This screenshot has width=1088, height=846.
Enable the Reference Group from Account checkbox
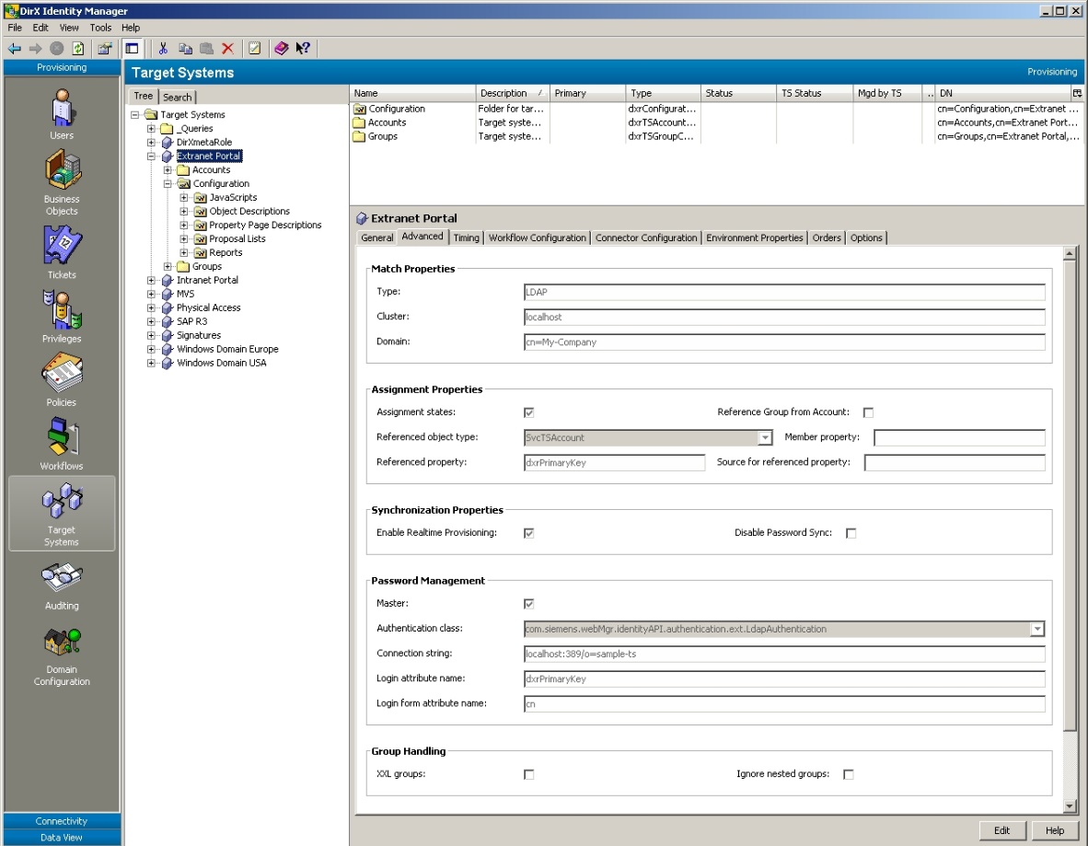pos(868,412)
